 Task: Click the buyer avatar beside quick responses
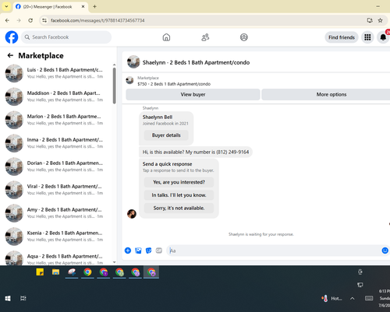pyautogui.click(x=132, y=214)
